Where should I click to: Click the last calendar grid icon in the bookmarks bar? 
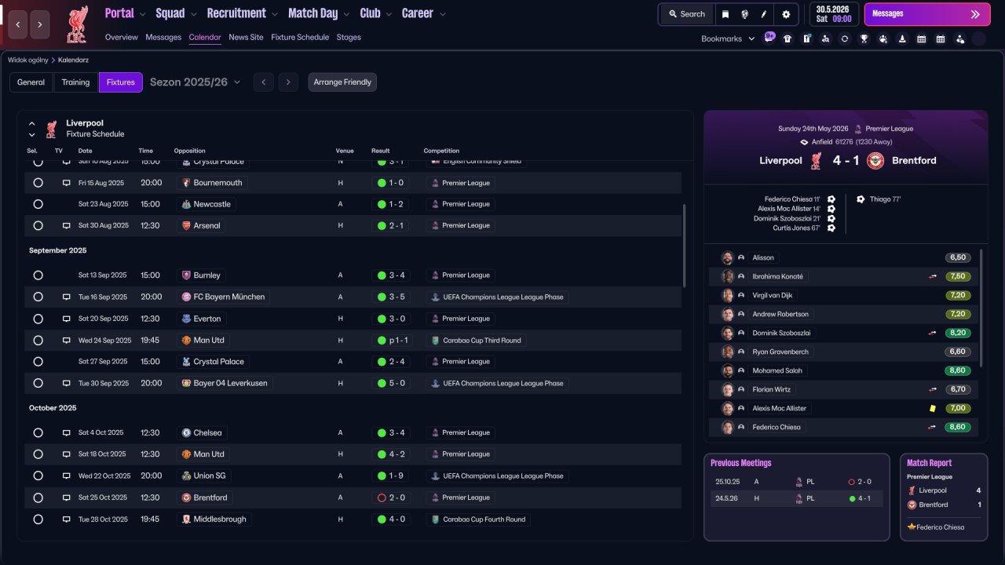point(941,38)
